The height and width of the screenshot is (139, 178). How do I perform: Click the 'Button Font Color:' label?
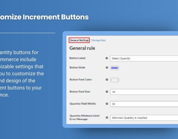[81, 79]
